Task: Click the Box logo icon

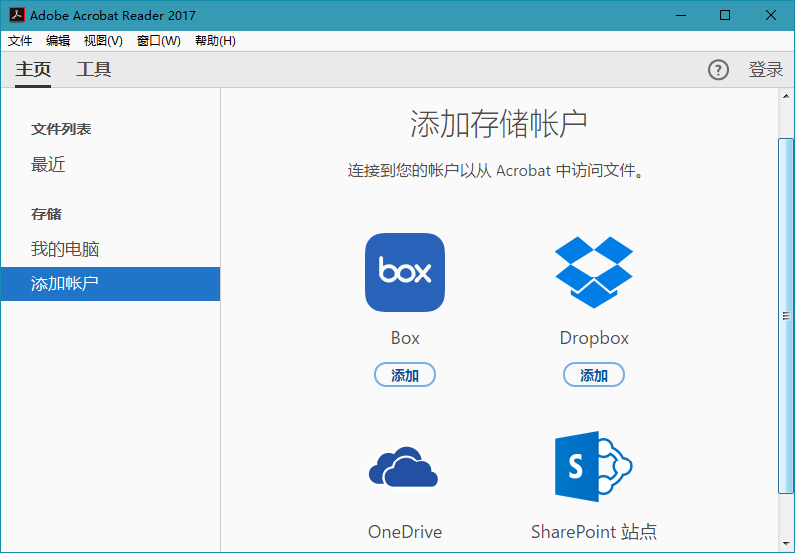Action: (x=405, y=273)
